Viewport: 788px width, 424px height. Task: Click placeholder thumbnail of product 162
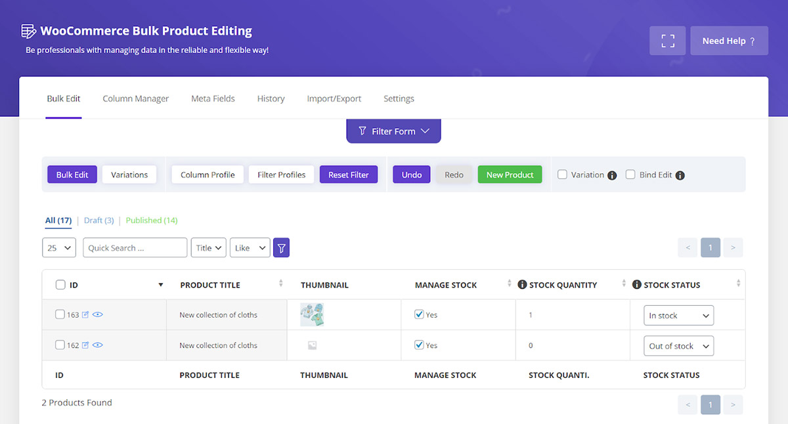pyautogui.click(x=313, y=345)
